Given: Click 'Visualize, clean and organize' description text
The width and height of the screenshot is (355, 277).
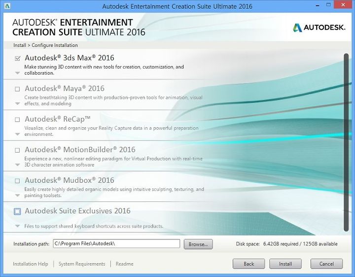Looking at the screenshot, I should [x=111, y=131].
